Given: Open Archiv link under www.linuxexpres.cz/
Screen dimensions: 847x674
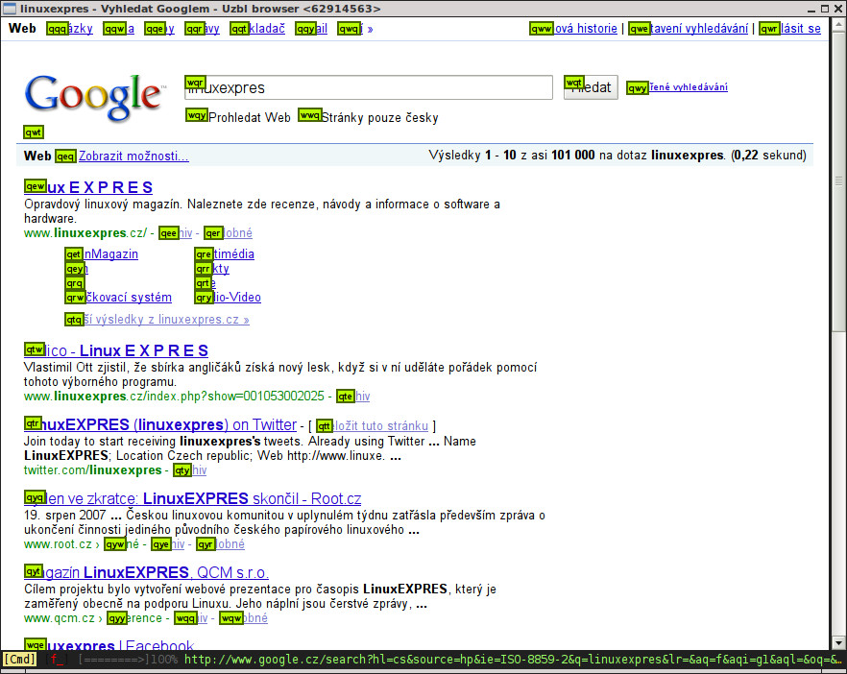Looking at the screenshot, I should point(176,232).
